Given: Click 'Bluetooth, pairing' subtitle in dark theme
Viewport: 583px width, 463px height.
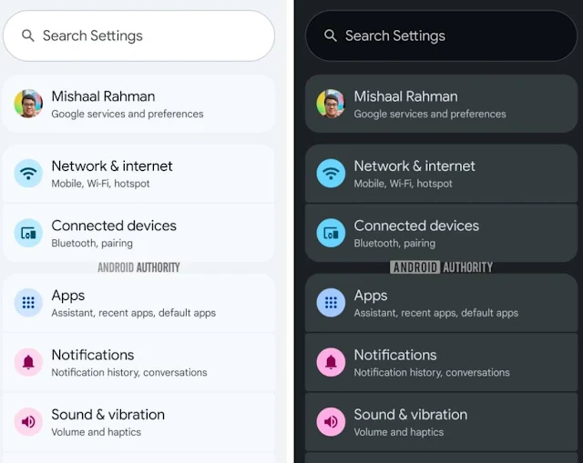Looking at the screenshot, I should pos(394,243).
